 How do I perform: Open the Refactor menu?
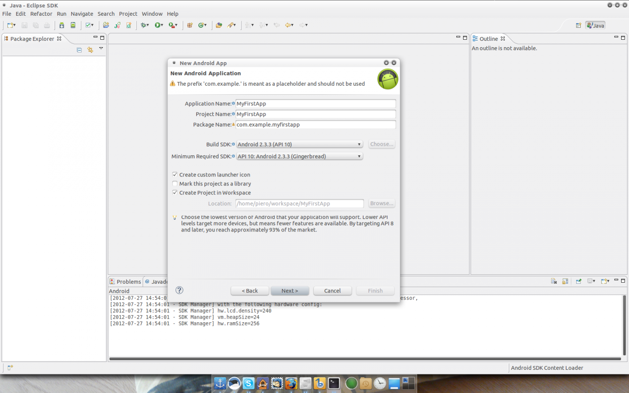pos(41,14)
